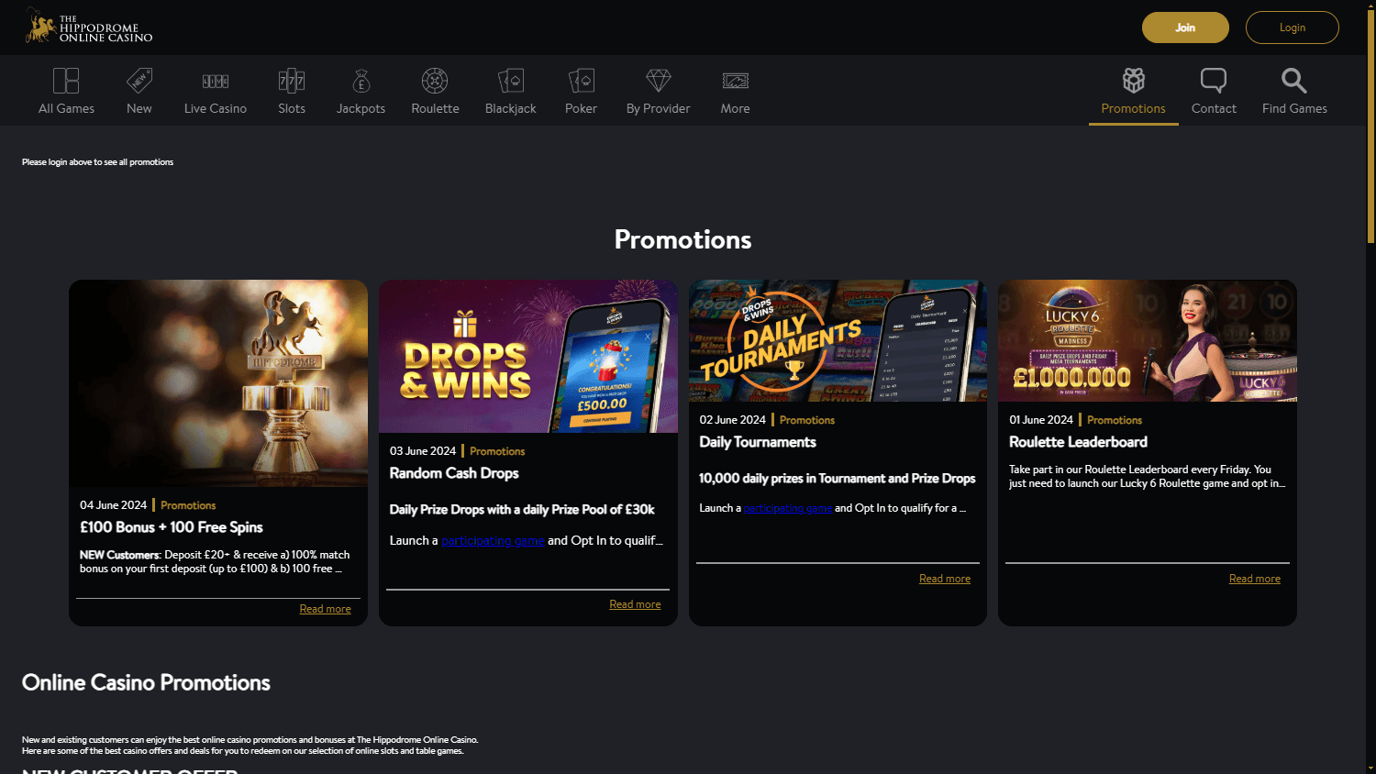This screenshot has height=774, width=1376.
Task: Read more about Random Cash Drops
Action: (x=635, y=603)
